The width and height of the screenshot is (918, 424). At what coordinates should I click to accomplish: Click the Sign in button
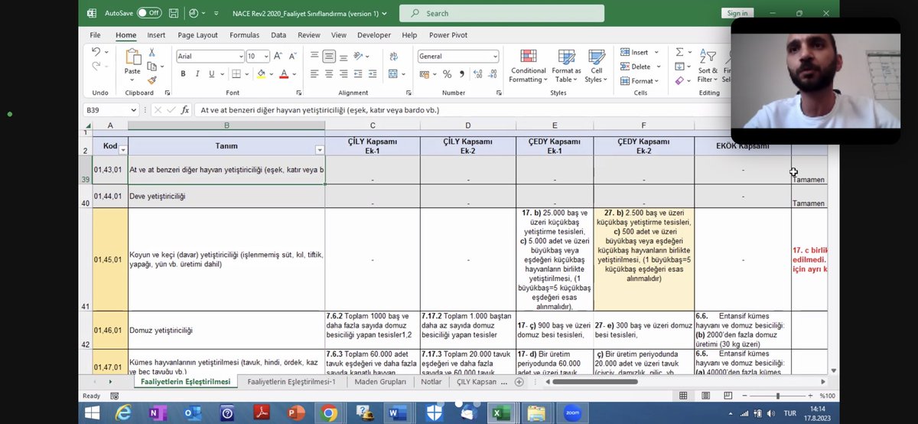[x=737, y=13]
